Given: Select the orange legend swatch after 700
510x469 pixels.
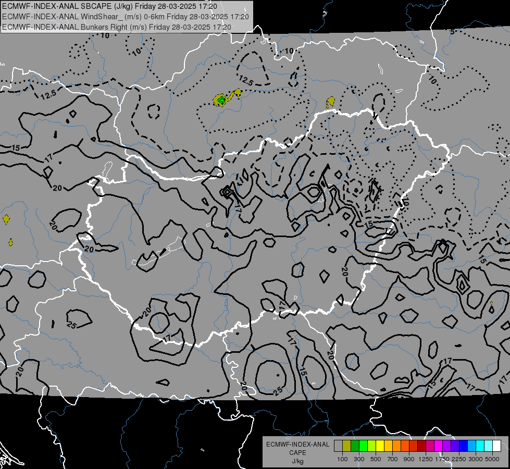Looking at the screenshot, I should [x=396, y=446].
